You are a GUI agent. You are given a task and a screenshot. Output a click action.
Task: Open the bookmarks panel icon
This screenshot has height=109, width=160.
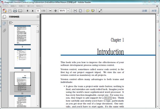point(4,24)
